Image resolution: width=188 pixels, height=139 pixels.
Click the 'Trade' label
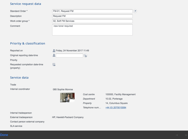pos(13,85)
